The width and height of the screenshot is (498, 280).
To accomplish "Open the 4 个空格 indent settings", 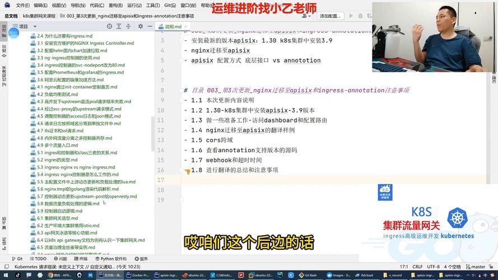I will [452, 267].
